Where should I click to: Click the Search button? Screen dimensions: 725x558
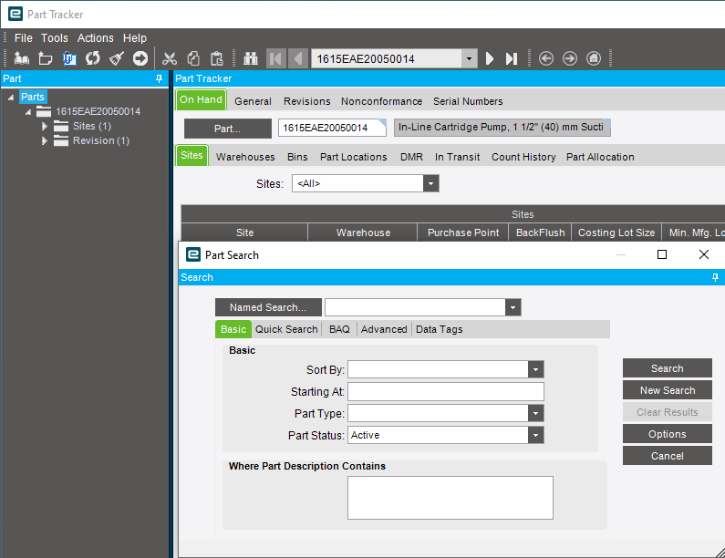(668, 368)
